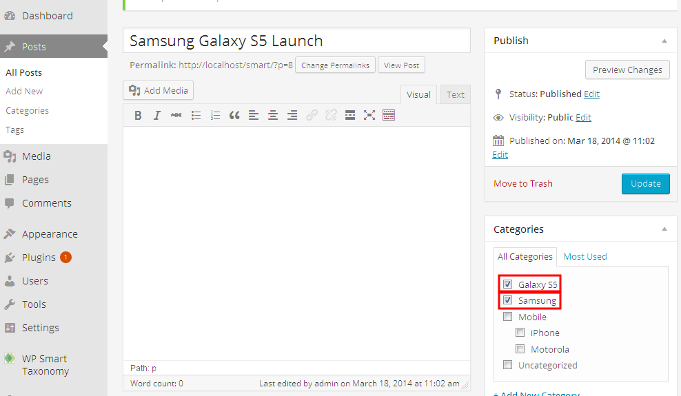Check the iPhone category
The image size is (681, 396).
coord(520,332)
